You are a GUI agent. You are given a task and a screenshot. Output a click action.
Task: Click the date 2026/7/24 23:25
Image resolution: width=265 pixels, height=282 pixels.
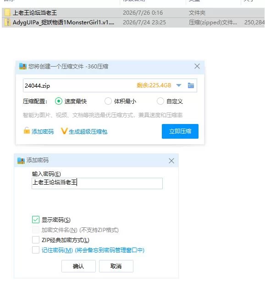(x=144, y=23)
